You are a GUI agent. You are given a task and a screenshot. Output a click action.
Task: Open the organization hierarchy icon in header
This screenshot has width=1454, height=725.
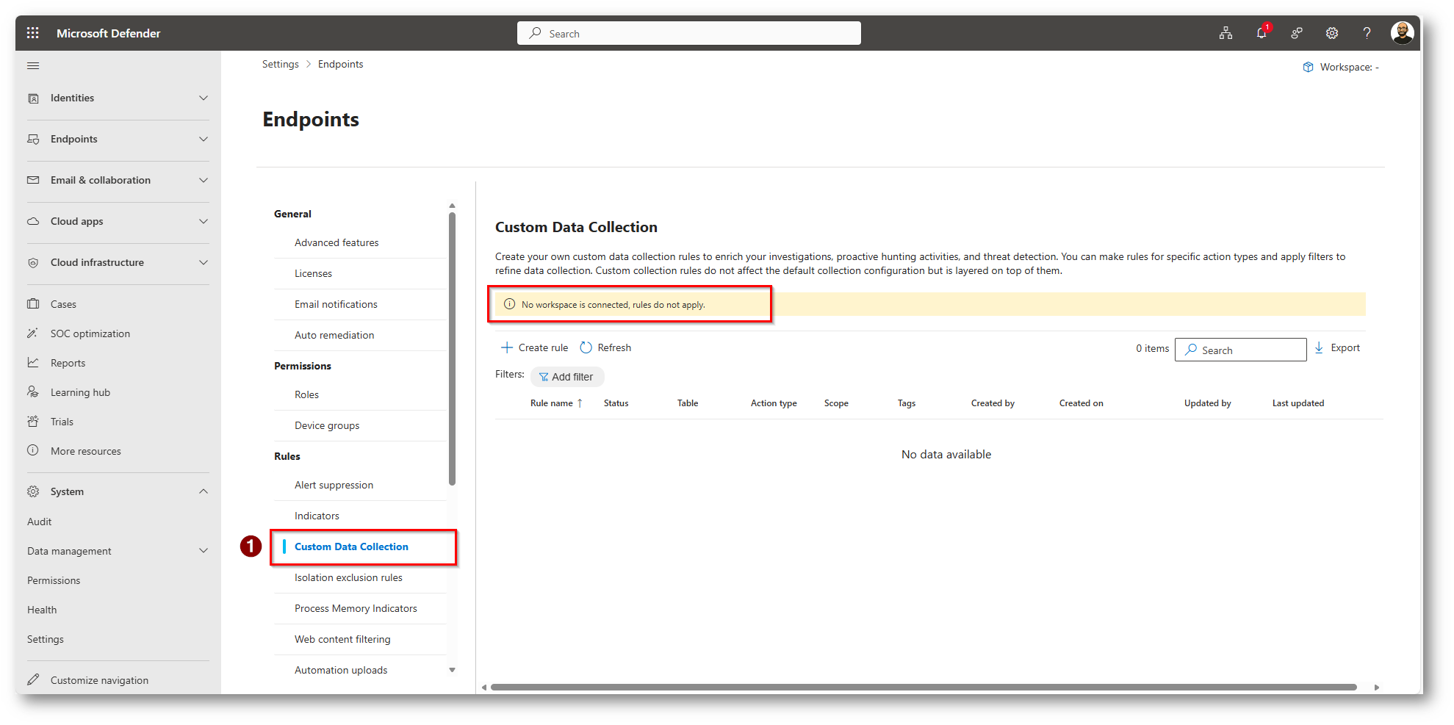pyautogui.click(x=1226, y=33)
